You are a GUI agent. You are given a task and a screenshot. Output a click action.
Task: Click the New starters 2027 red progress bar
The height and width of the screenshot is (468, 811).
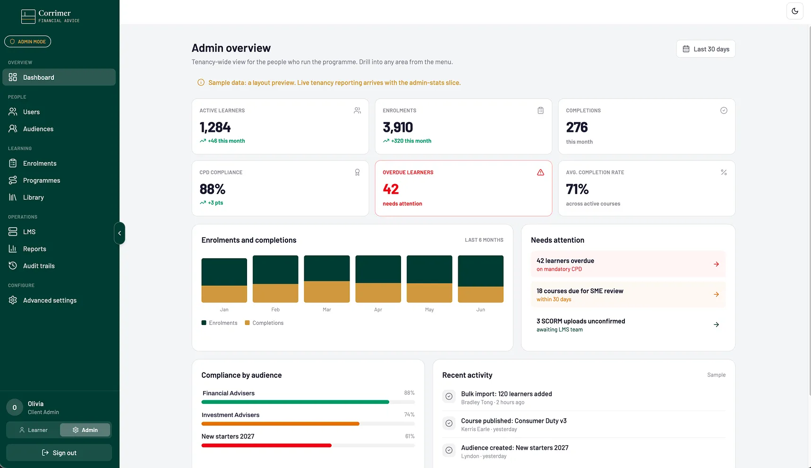[266, 445]
